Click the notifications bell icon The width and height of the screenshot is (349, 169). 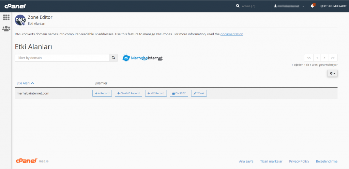[x=313, y=6]
